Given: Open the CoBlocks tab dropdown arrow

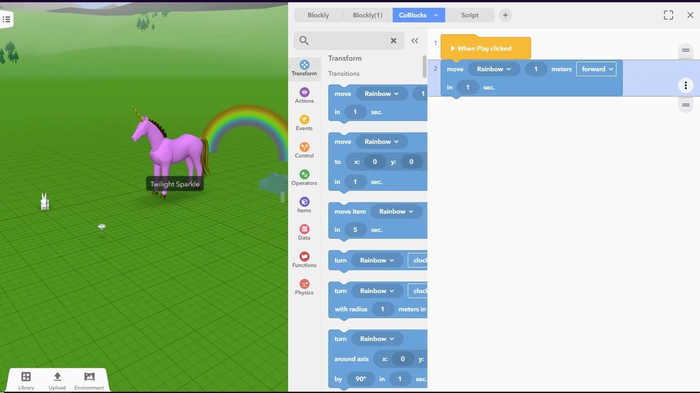Looking at the screenshot, I should click(436, 15).
